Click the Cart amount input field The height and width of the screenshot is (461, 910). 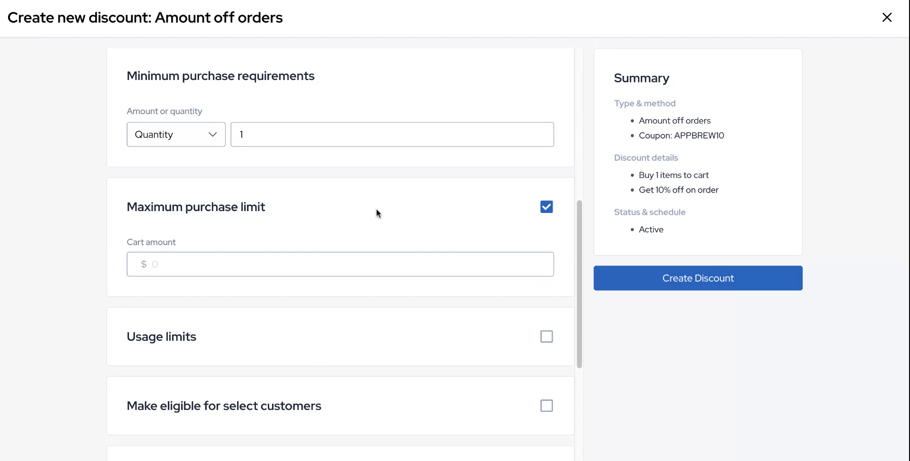point(340,264)
